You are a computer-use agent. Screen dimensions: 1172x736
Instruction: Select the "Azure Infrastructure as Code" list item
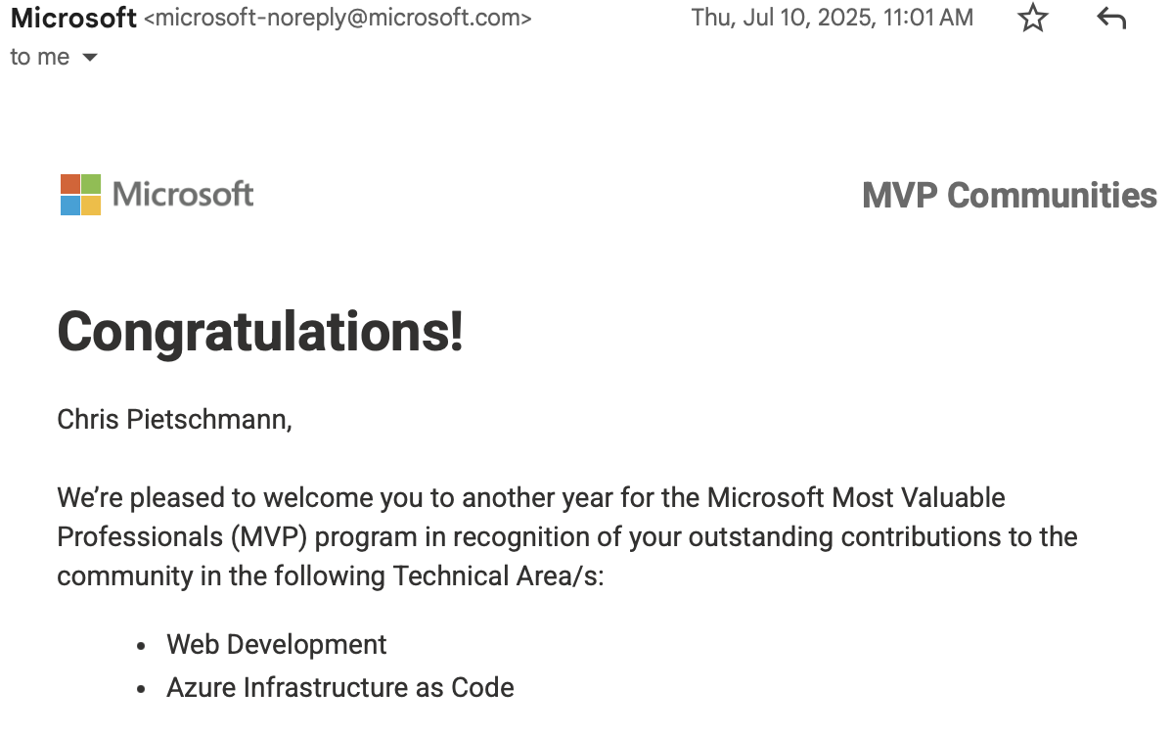(x=340, y=687)
